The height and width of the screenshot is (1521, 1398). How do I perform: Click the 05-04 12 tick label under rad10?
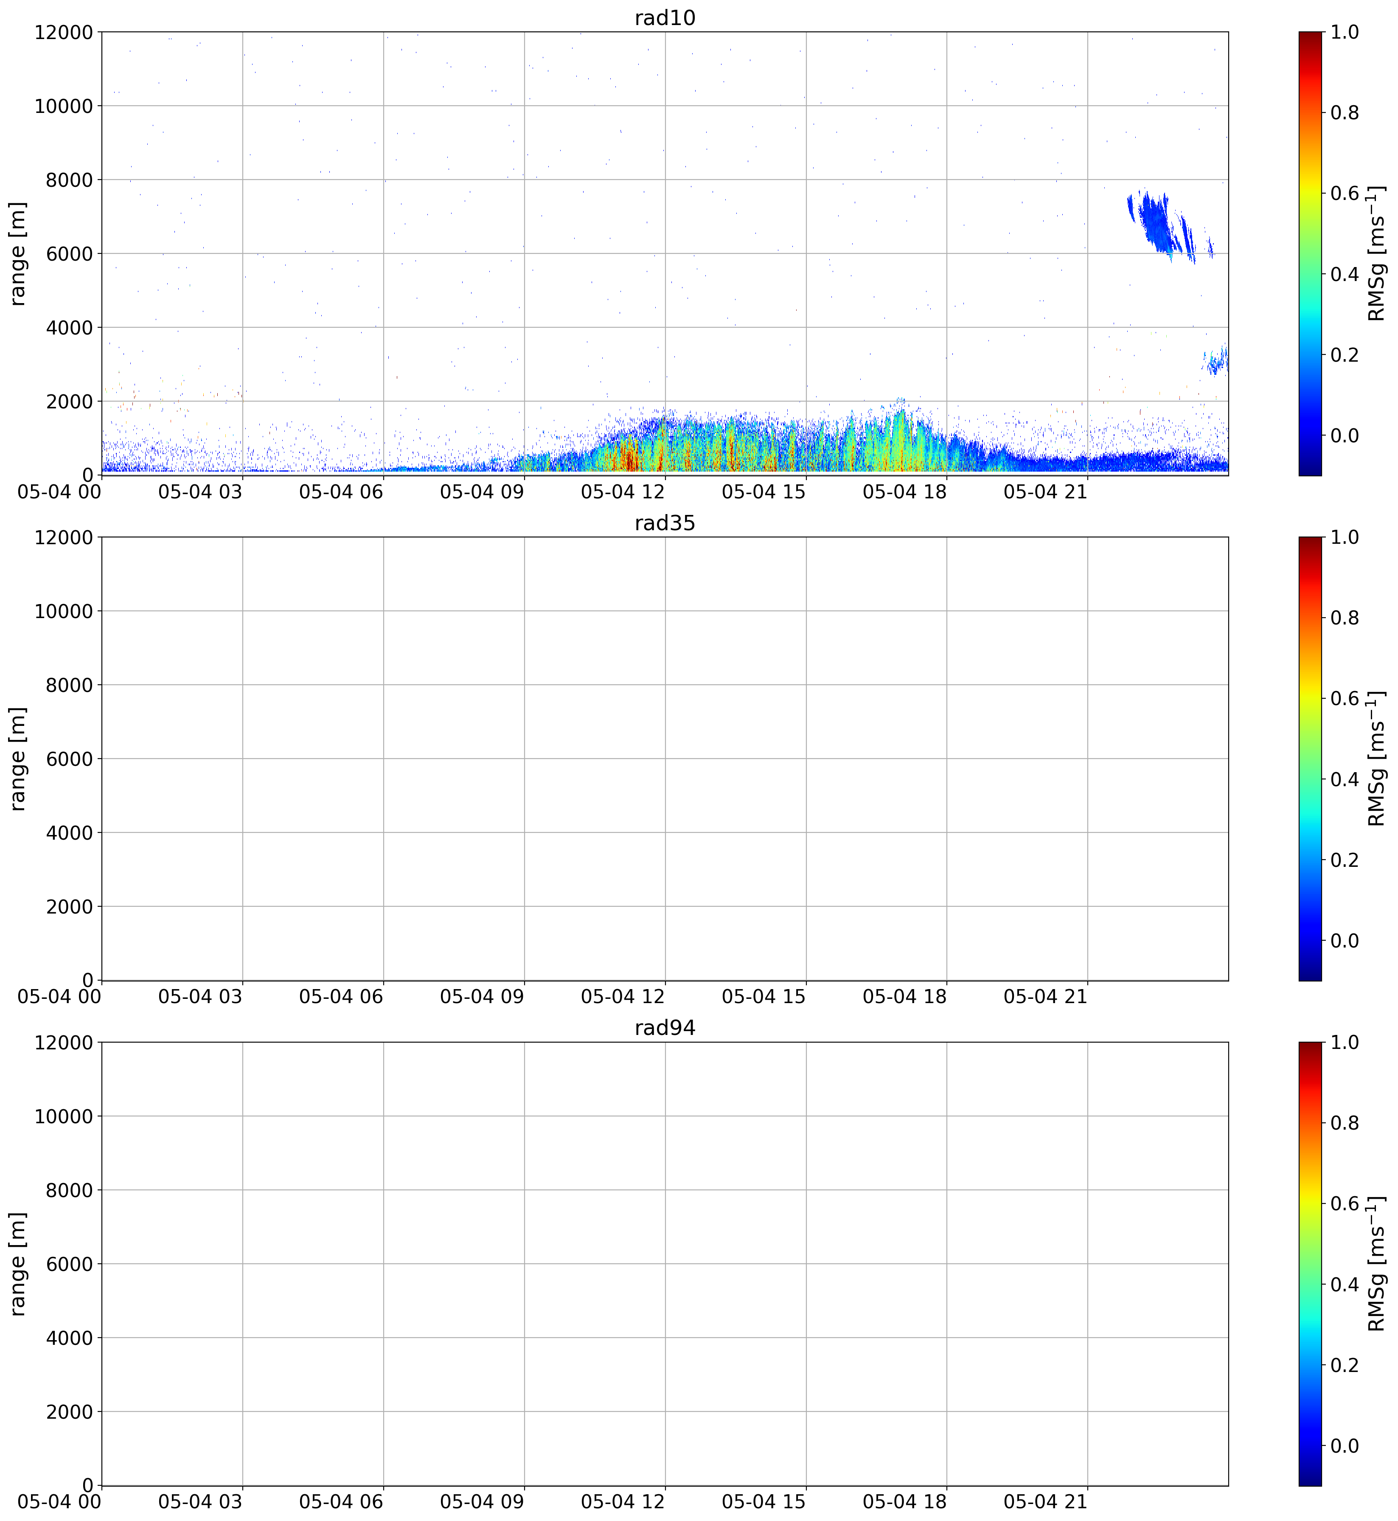click(x=623, y=492)
